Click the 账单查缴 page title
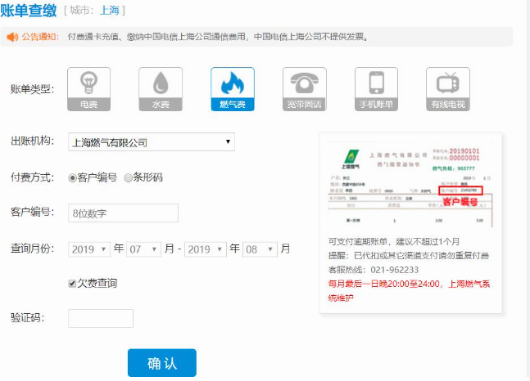530x381 pixels. [29, 10]
